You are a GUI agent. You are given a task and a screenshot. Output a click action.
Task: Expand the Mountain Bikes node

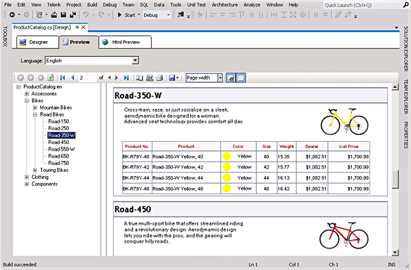pyautogui.click(x=35, y=108)
